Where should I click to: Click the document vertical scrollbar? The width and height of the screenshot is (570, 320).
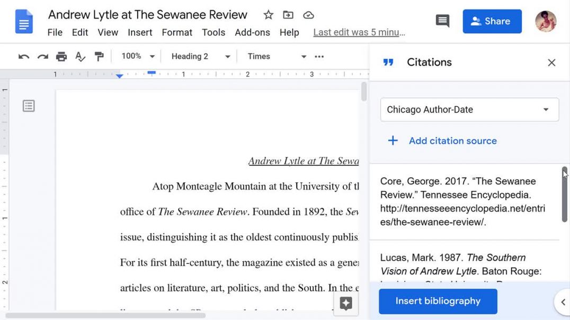pos(364,92)
